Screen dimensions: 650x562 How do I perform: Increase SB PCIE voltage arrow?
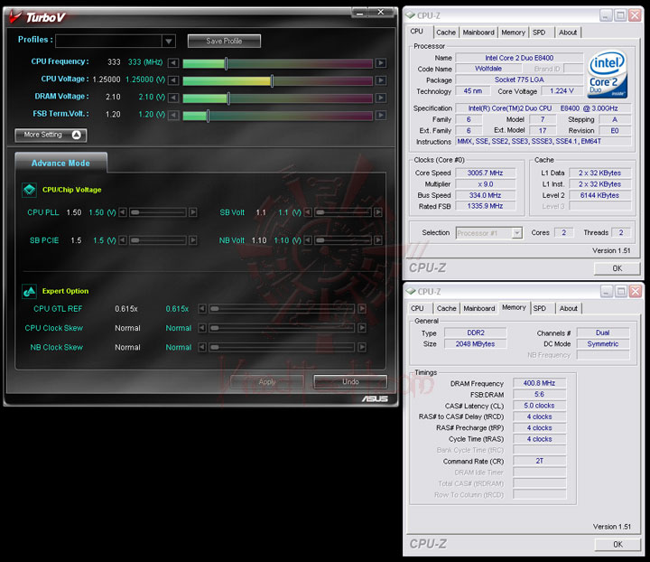(193, 240)
